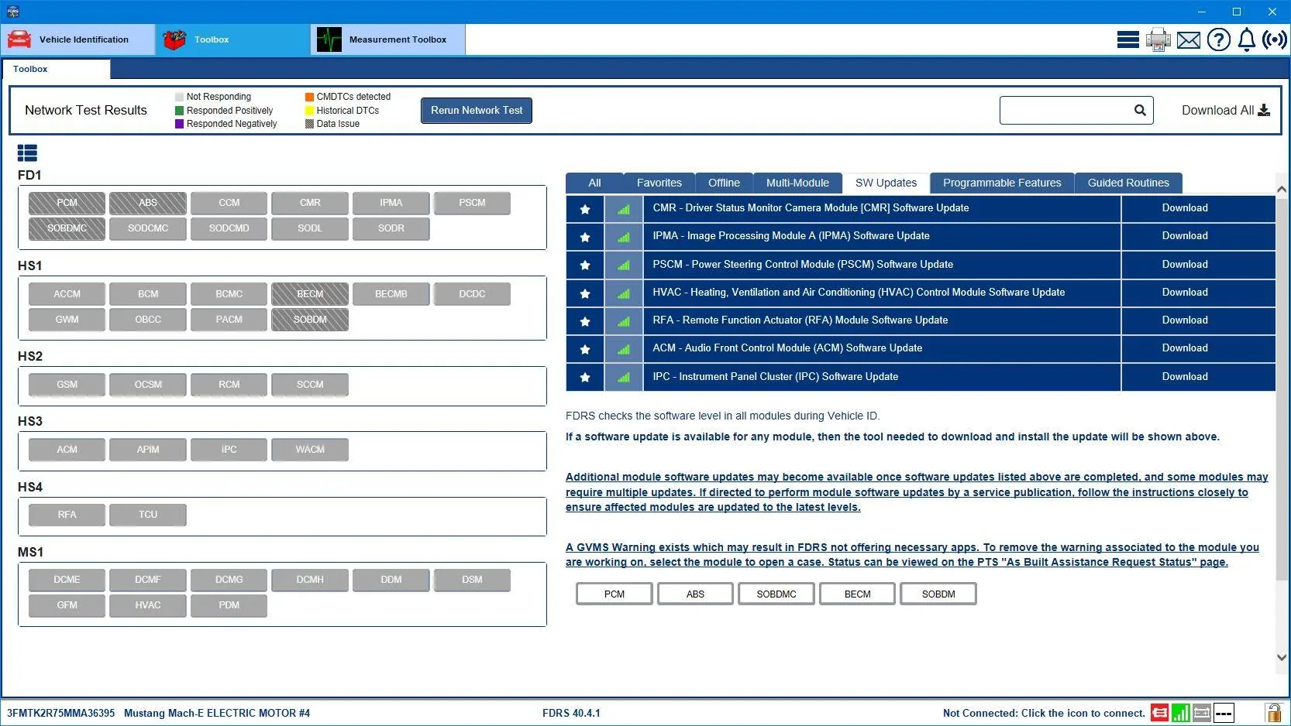Open the Offline filter tab
The width and height of the screenshot is (1291, 726).
pyautogui.click(x=724, y=183)
